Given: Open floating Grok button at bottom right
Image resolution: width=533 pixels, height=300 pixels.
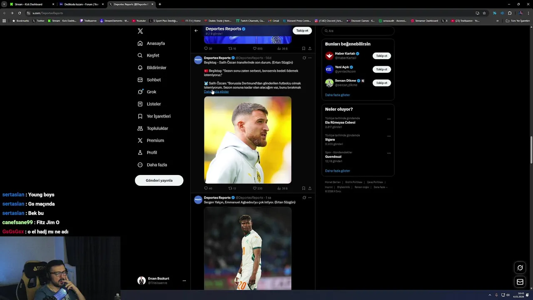Looking at the screenshot, I should click(520, 267).
